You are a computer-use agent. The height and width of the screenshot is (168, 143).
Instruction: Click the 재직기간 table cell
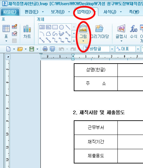click(x=96, y=142)
